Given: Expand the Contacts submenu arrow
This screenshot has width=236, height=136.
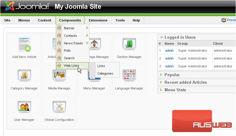Looking at the screenshot, I should 87,35.
